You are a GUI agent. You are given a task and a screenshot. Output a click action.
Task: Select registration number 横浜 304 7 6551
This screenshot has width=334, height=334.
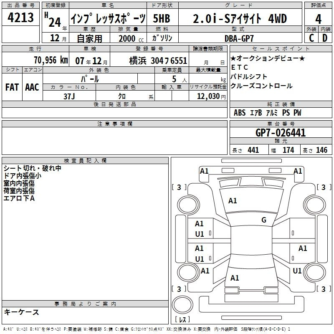click(158, 61)
